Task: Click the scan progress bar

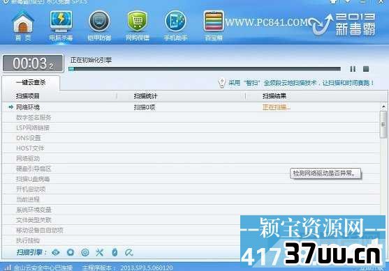Action: click(205, 69)
